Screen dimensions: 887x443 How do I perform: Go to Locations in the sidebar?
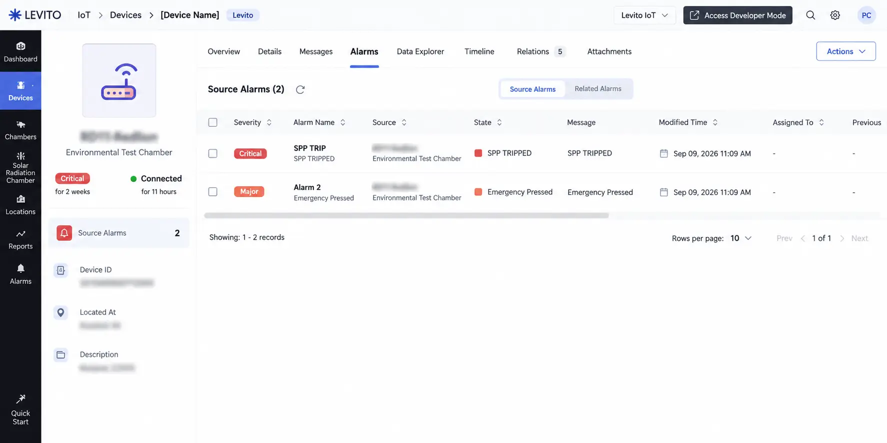pyautogui.click(x=20, y=205)
